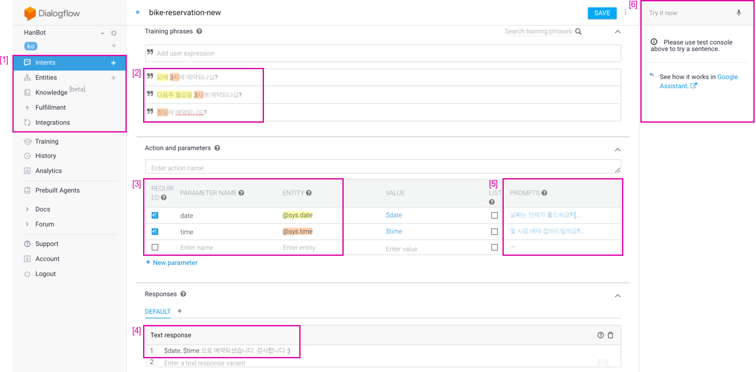
Task: Add a language with plus beside ko
Action: point(114,46)
